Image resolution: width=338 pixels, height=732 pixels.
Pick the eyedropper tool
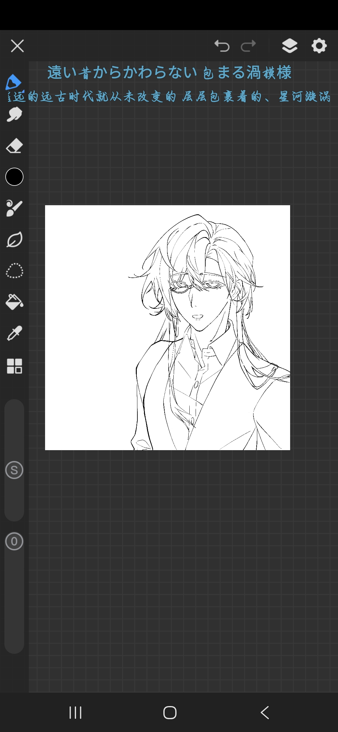(14, 333)
